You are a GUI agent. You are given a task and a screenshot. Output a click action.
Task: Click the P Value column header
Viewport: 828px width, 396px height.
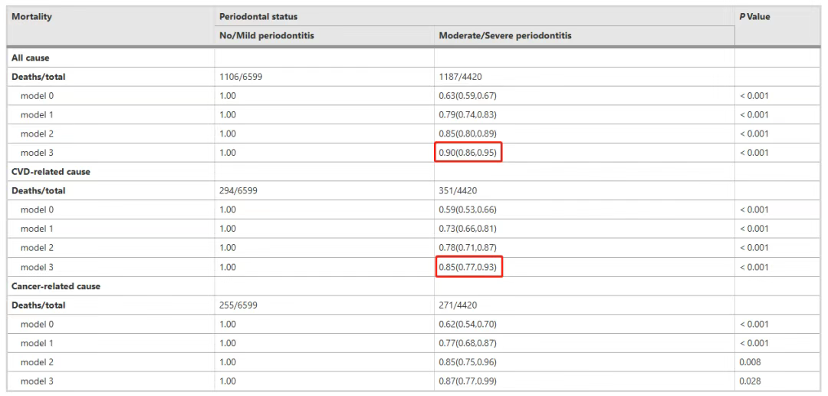pos(778,26)
